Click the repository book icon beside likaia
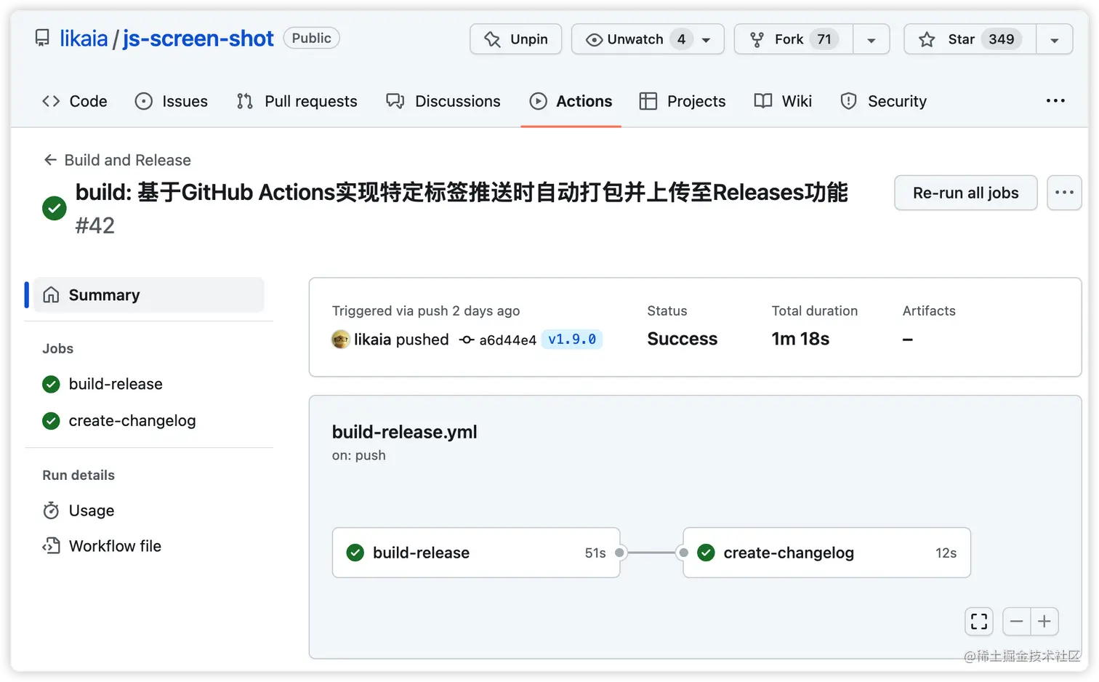 pyautogui.click(x=43, y=38)
